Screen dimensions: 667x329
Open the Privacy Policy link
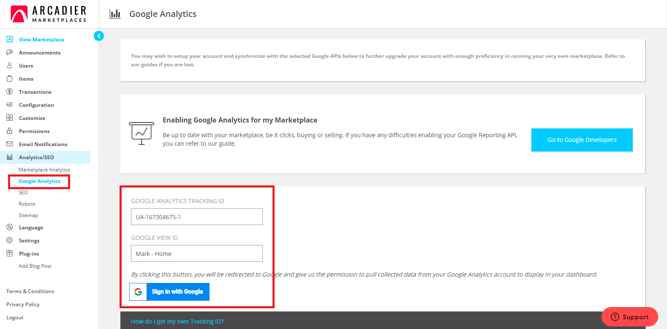click(x=23, y=305)
